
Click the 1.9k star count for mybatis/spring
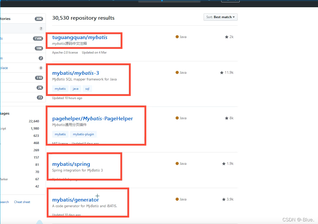pos(228,163)
